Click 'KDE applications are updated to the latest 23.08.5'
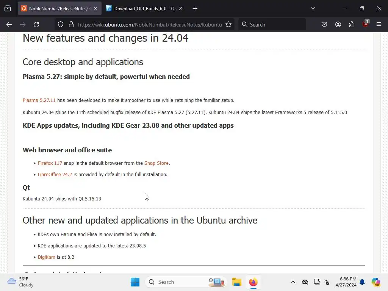388x291 pixels. click(92, 246)
